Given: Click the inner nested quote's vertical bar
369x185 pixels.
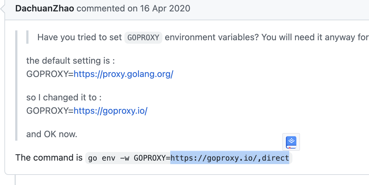Looking at the screenshot, I should click(27, 37).
